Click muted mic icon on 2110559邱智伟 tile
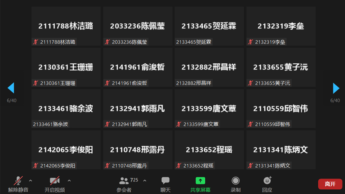This screenshot has height=194, width=345. (251, 124)
